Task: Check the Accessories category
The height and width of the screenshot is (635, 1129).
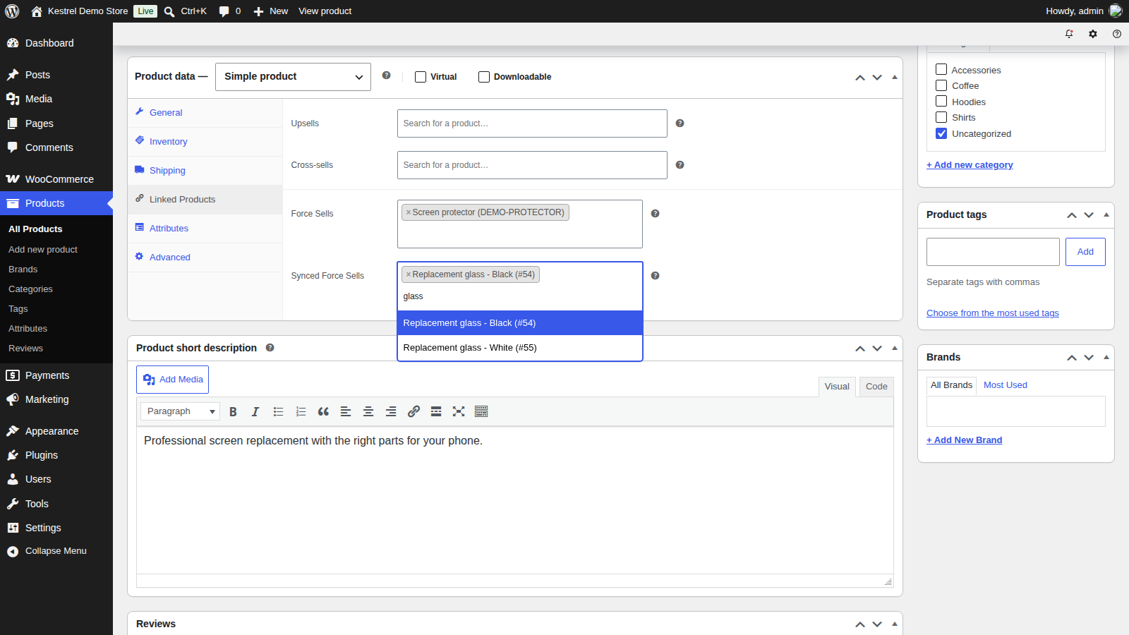Action: coord(941,69)
